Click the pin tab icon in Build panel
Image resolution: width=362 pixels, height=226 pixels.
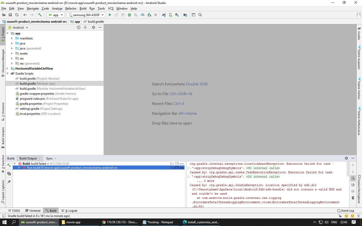click(9, 182)
